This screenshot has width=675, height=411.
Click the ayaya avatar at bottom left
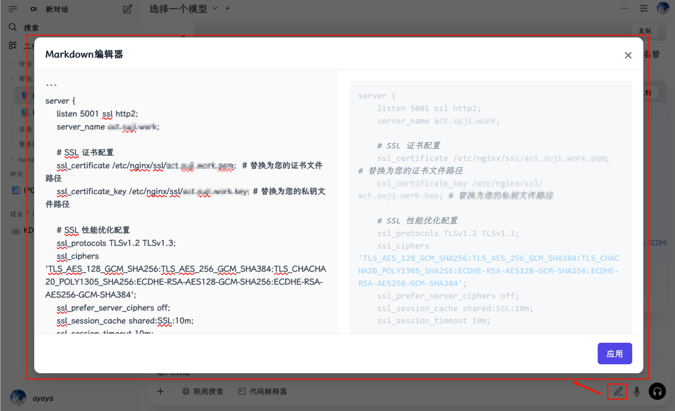coord(18,398)
